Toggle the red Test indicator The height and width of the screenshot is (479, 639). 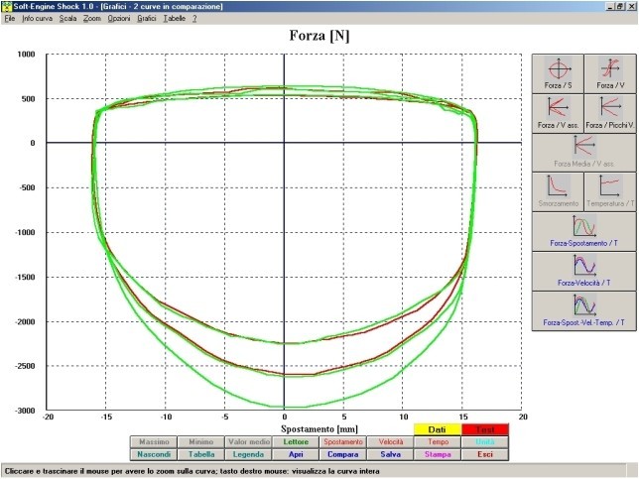tap(485, 428)
